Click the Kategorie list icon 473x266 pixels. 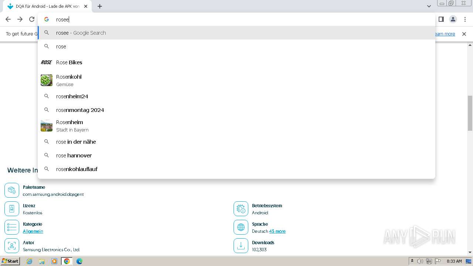(x=12, y=227)
